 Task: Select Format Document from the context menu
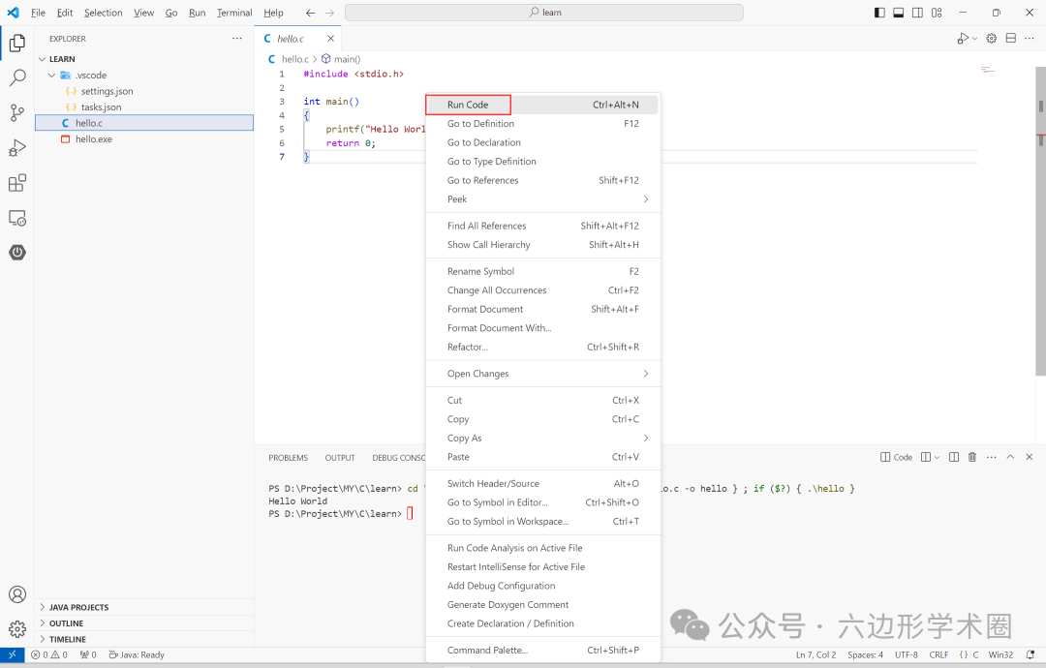[x=485, y=309]
